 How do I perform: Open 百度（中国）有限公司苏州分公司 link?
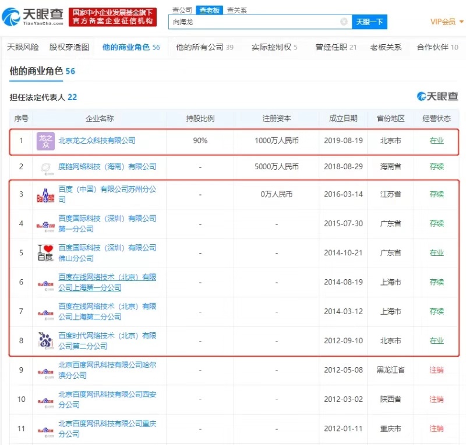pos(107,194)
